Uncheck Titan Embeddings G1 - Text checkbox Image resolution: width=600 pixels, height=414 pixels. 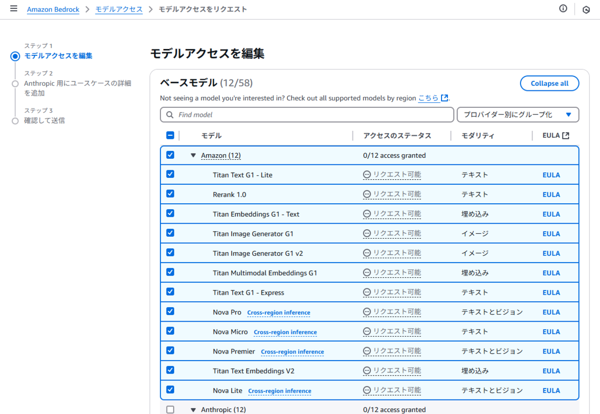click(170, 213)
